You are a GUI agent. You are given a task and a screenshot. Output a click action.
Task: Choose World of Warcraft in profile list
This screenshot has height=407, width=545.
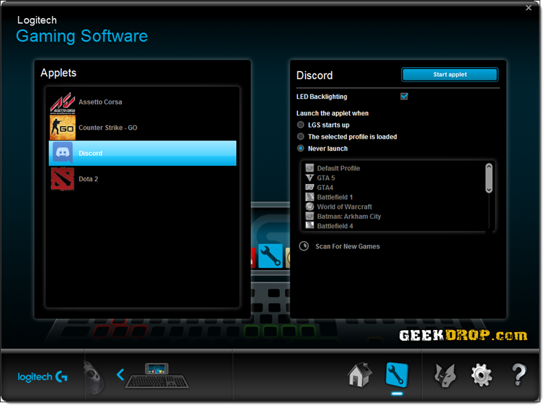(344, 207)
